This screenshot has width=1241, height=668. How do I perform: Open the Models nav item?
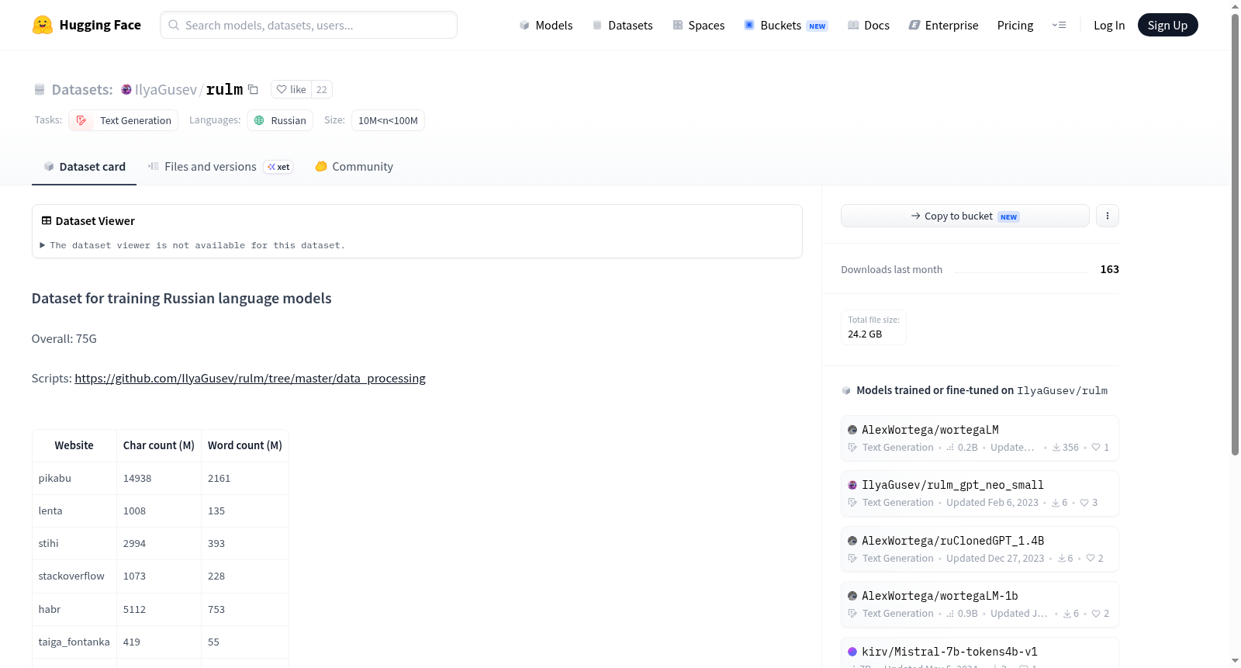tap(546, 25)
